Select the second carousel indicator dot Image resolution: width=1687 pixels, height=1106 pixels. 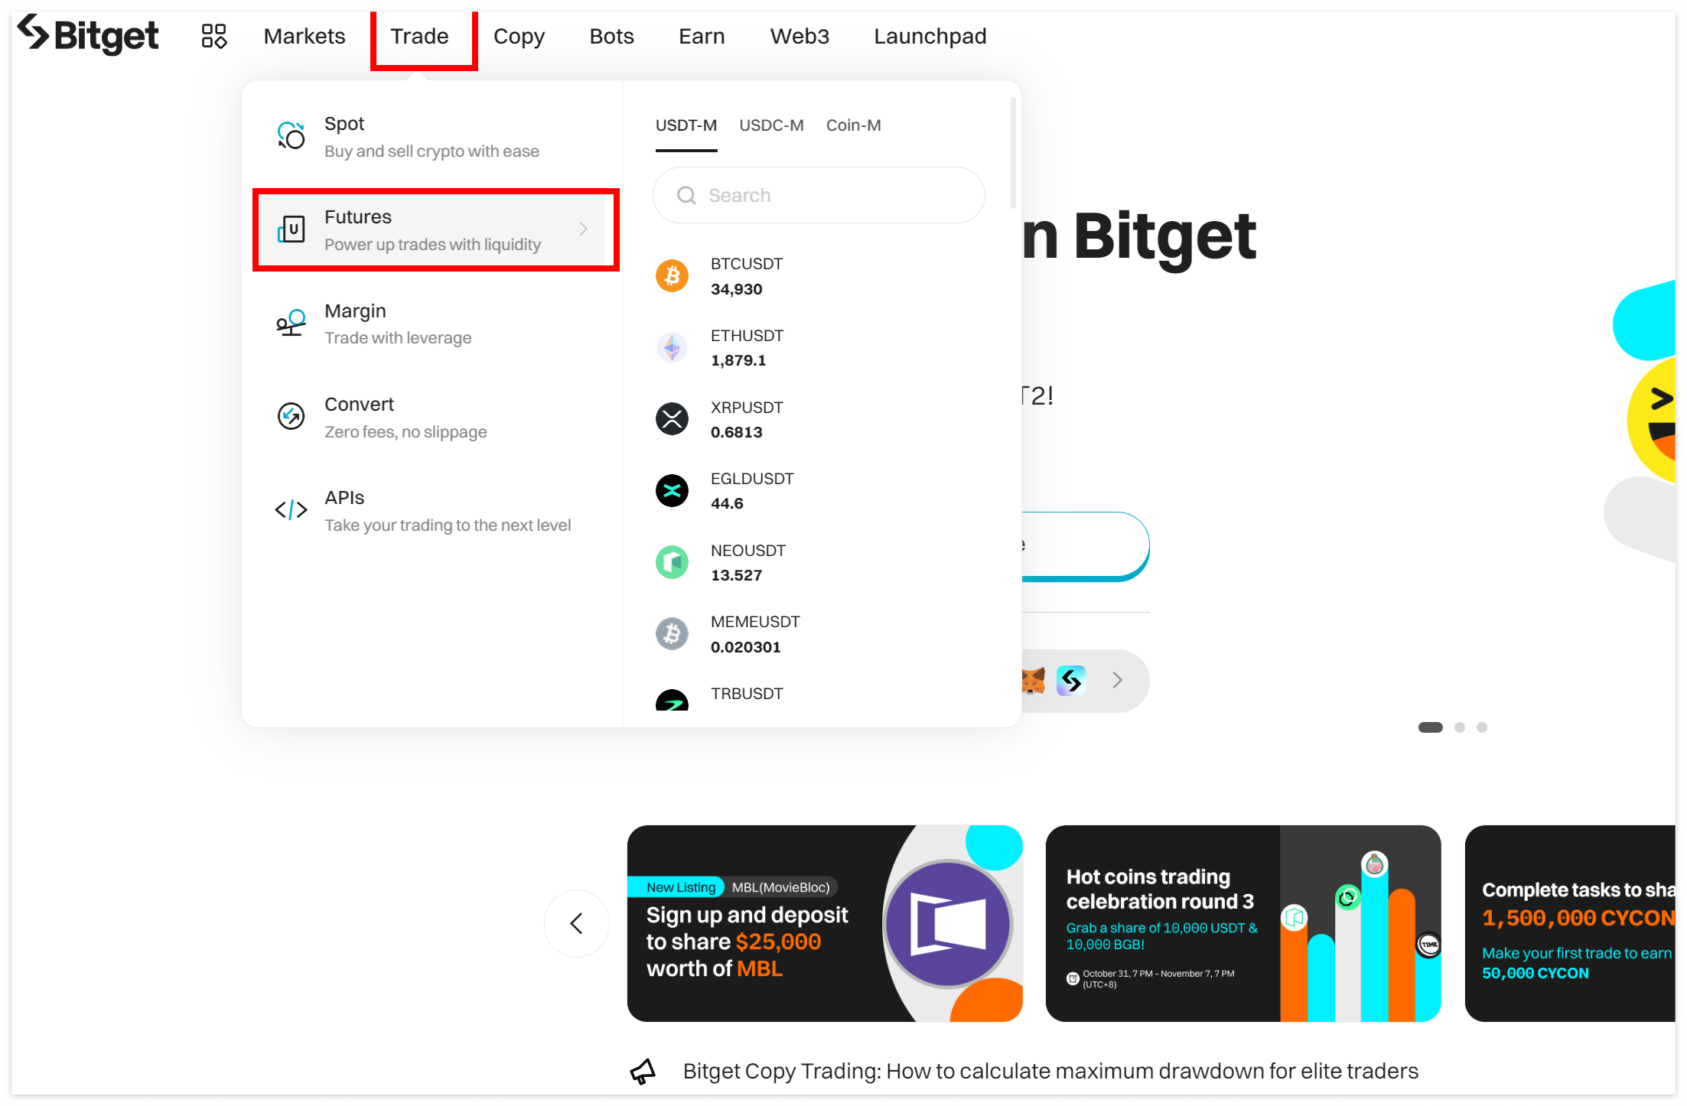click(1460, 727)
